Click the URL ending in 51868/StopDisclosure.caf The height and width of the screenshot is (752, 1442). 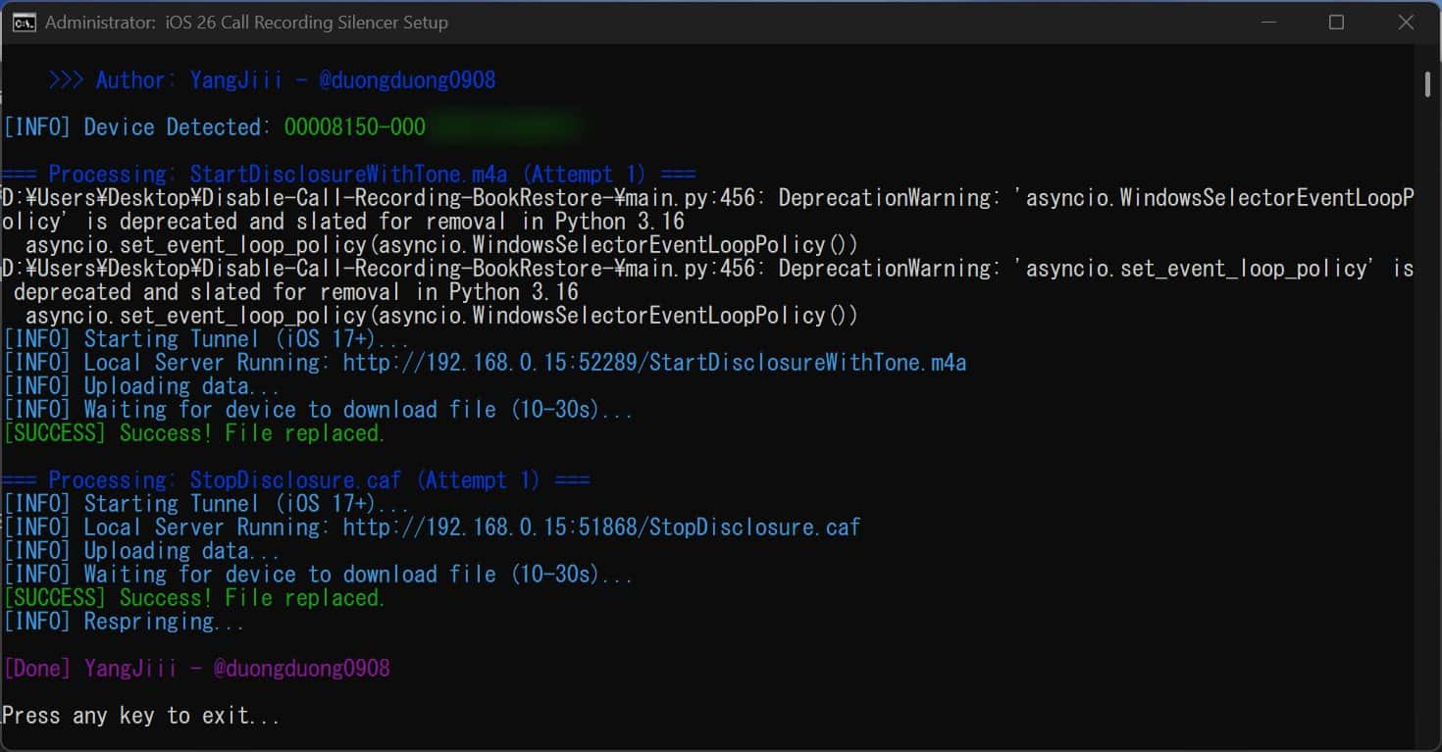coord(601,527)
